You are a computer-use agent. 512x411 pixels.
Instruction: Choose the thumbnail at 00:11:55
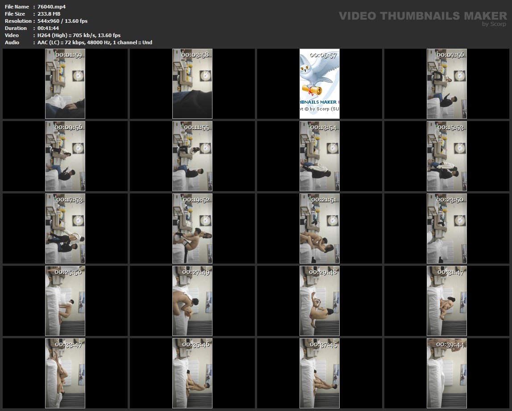(x=192, y=156)
